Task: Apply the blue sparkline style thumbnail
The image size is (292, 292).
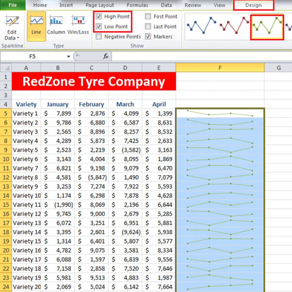Action: [201, 26]
